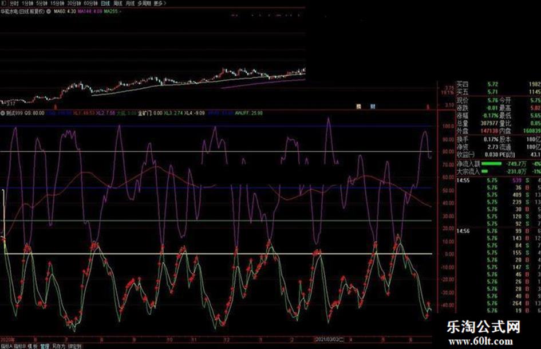Click the 另存为 save-as button

coord(58,346)
